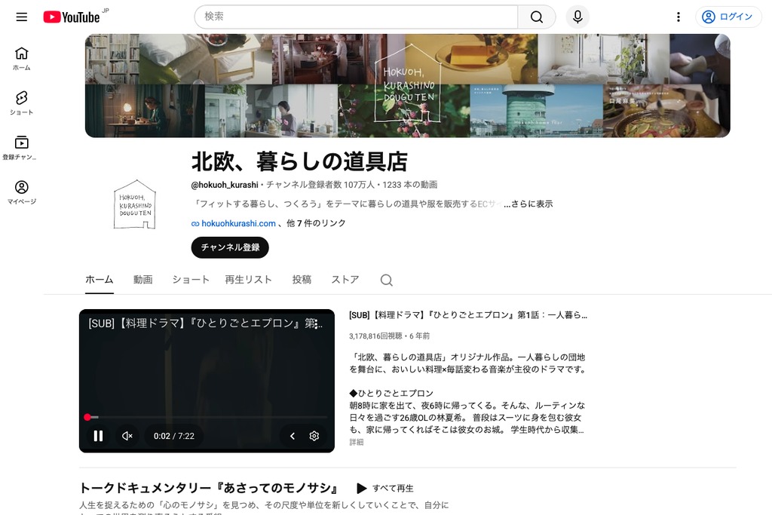
Task: Select the channel ホーム tab
Action: [100, 280]
